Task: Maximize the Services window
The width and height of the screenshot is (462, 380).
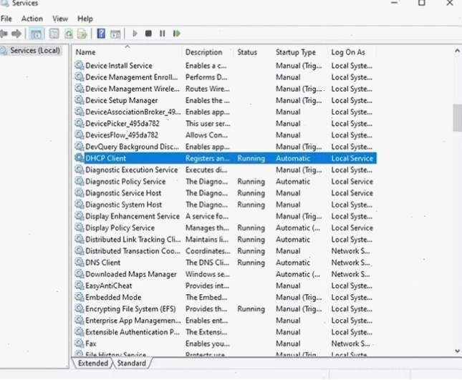Action: [x=422, y=3]
